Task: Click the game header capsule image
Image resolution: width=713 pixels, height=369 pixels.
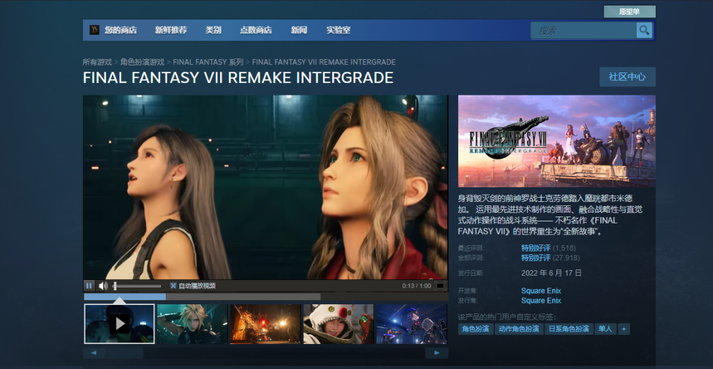Action: tap(556, 141)
